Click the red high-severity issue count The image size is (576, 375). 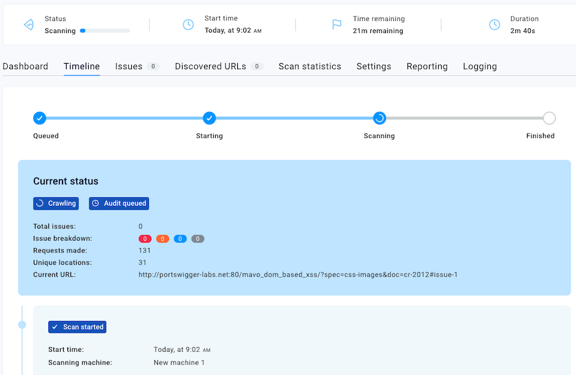(145, 238)
